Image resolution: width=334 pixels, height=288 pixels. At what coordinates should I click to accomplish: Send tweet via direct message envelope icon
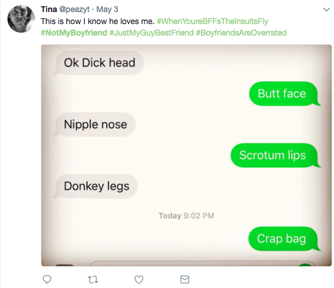point(185,279)
